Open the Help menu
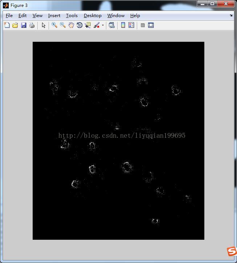This screenshot has height=263, width=237. click(135, 16)
